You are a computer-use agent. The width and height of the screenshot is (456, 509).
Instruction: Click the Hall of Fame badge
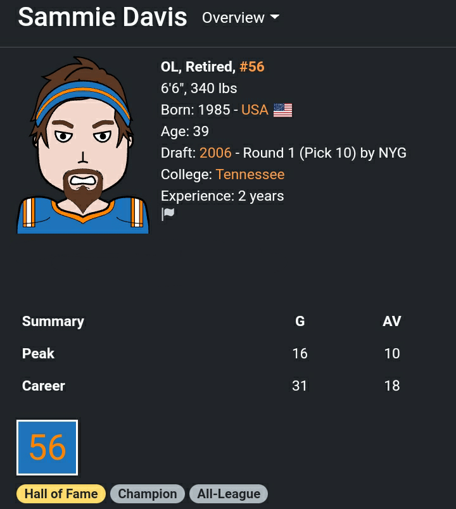(61, 494)
